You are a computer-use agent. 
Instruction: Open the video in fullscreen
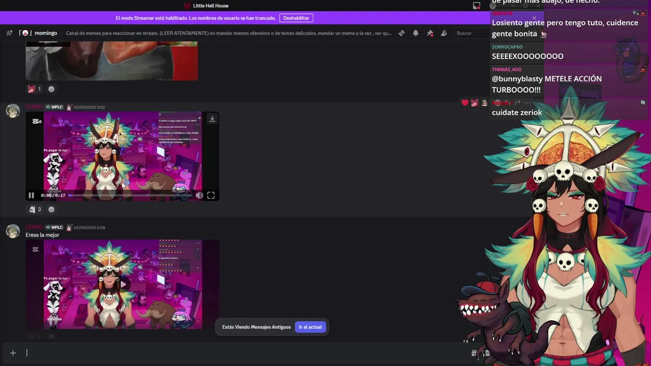(x=211, y=195)
